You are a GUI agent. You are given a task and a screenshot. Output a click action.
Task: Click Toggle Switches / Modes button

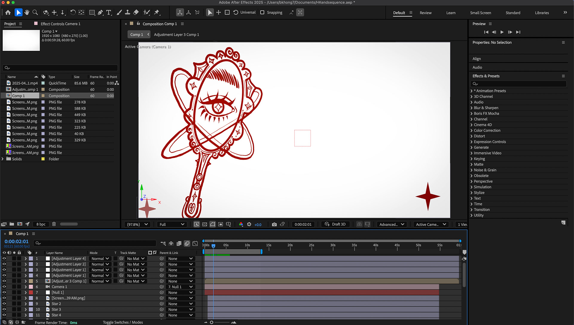click(123, 322)
